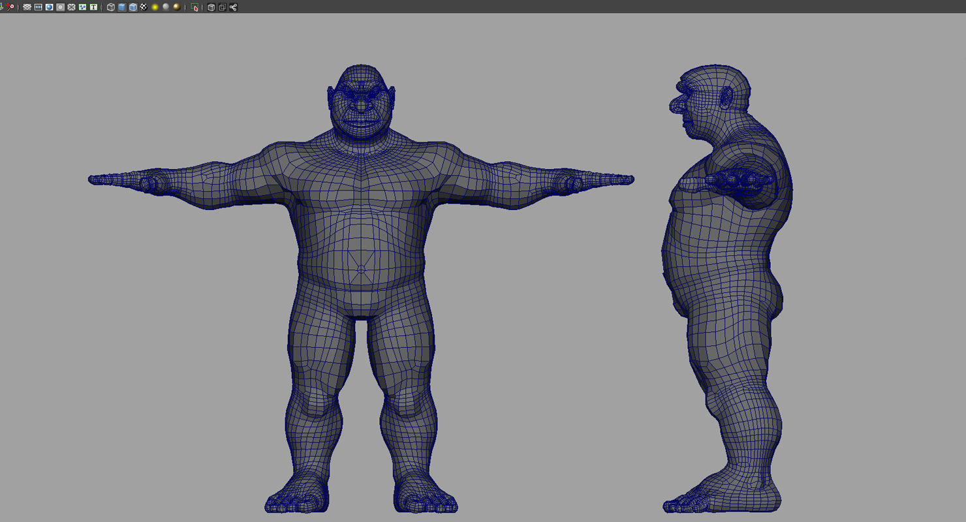The height and width of the screenshot is (522, 966).
Task: Click the X-ray joints icon
Action: [233, 7]
